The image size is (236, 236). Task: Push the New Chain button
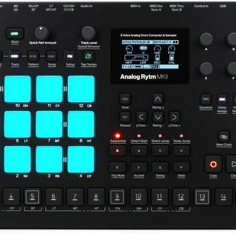pos(224,136)
